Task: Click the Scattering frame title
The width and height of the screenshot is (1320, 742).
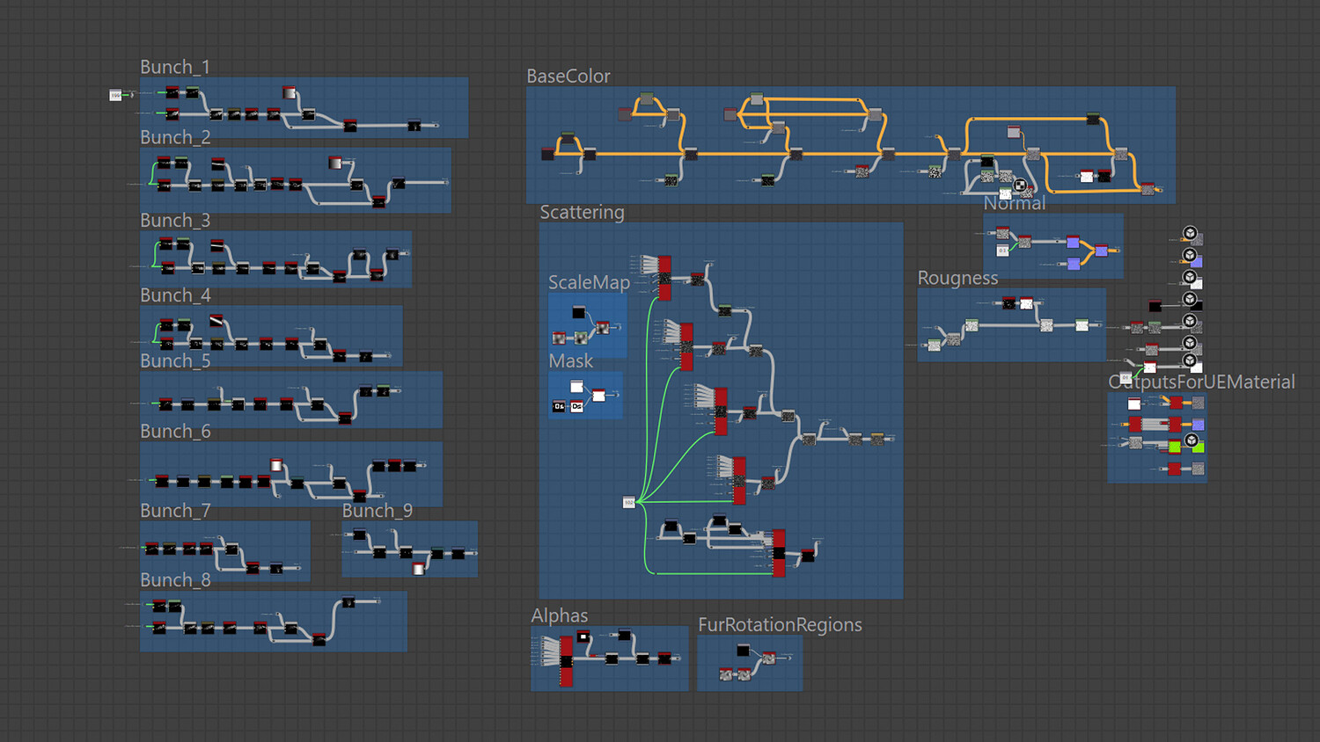Action: coord(582,212)
